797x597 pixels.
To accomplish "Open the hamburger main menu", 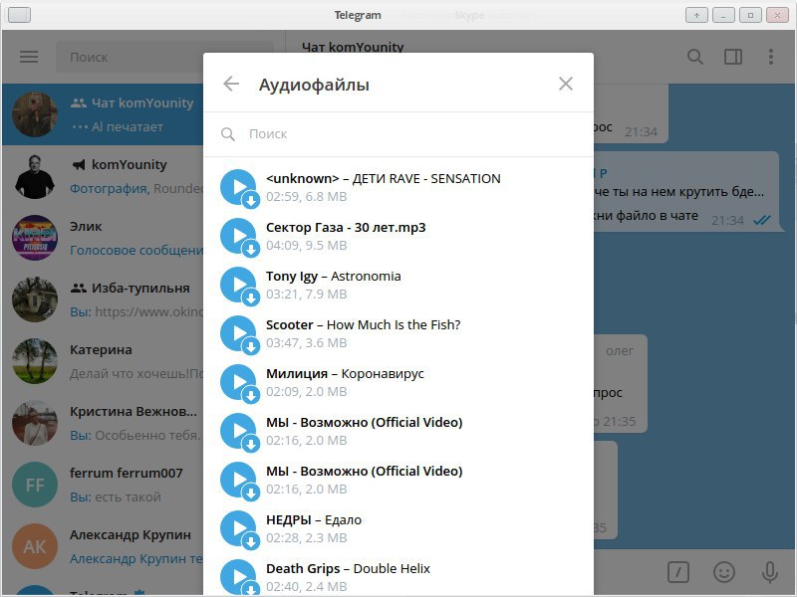I will 29,57.
